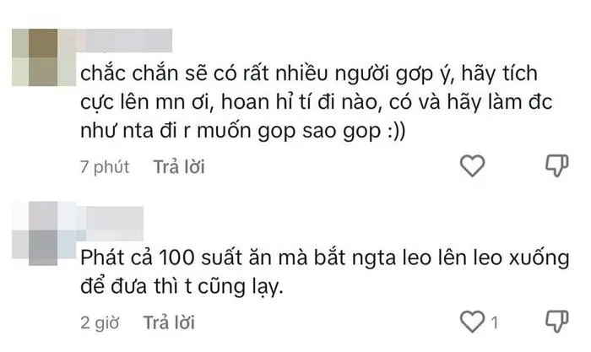Screen dimensions: 591x352
Task: Click the like count '1' beside the heart
Action: 495,322
